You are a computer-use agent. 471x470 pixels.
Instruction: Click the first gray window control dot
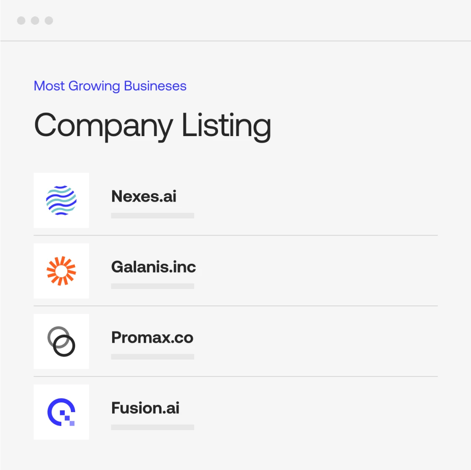click(21, 21)
